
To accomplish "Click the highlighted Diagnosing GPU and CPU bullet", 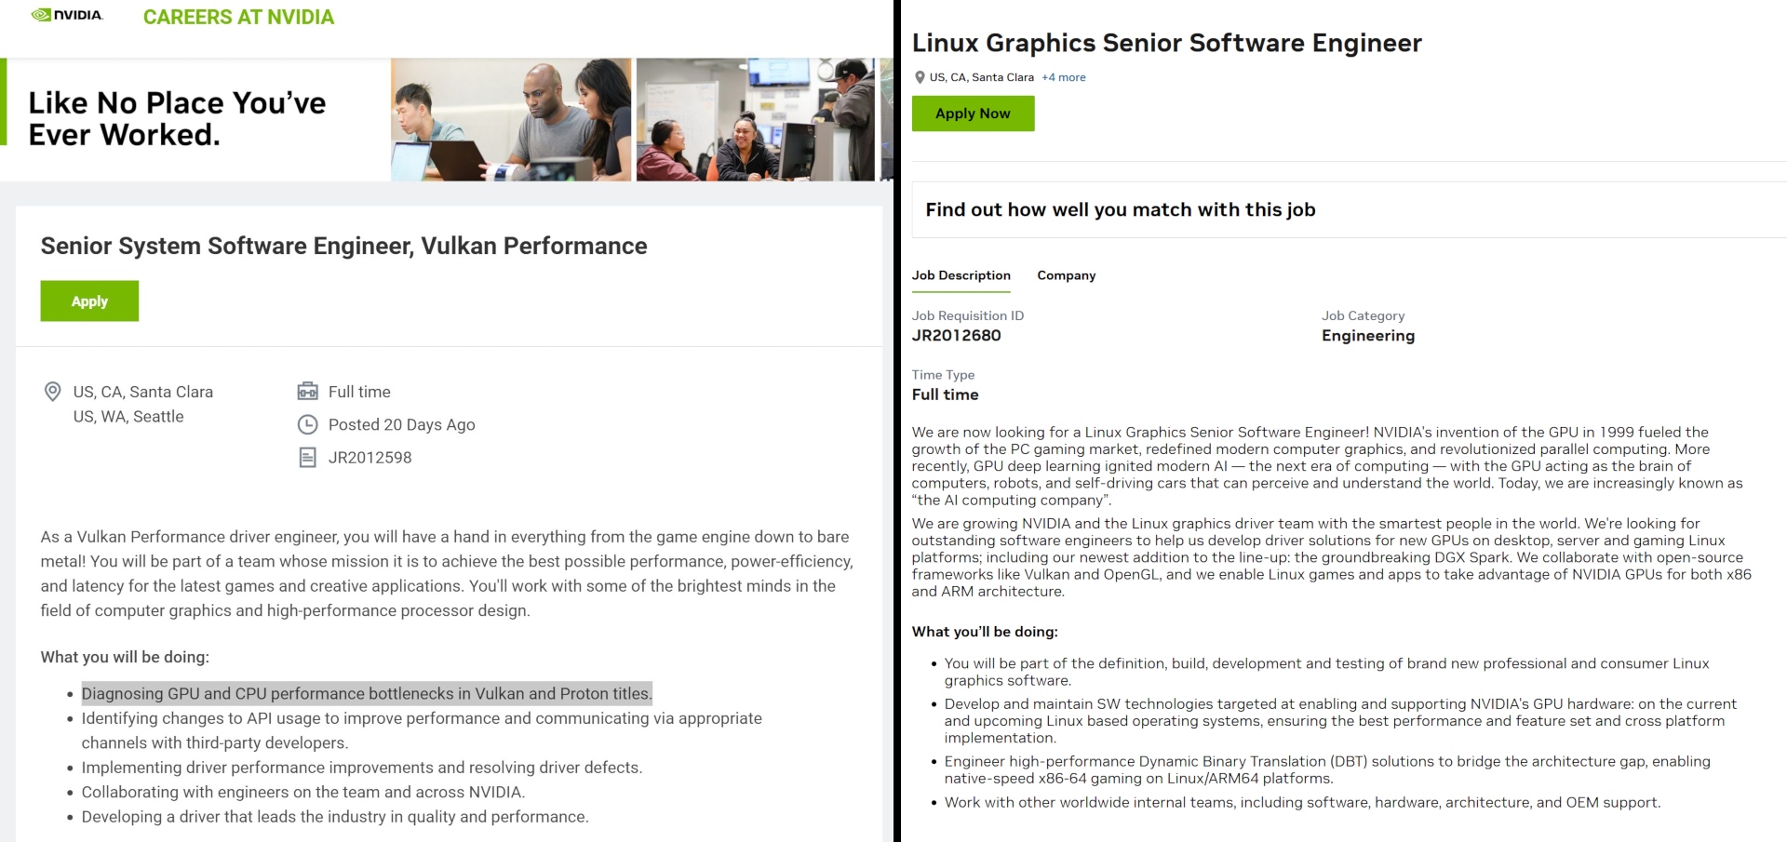I will pos(367,694).
